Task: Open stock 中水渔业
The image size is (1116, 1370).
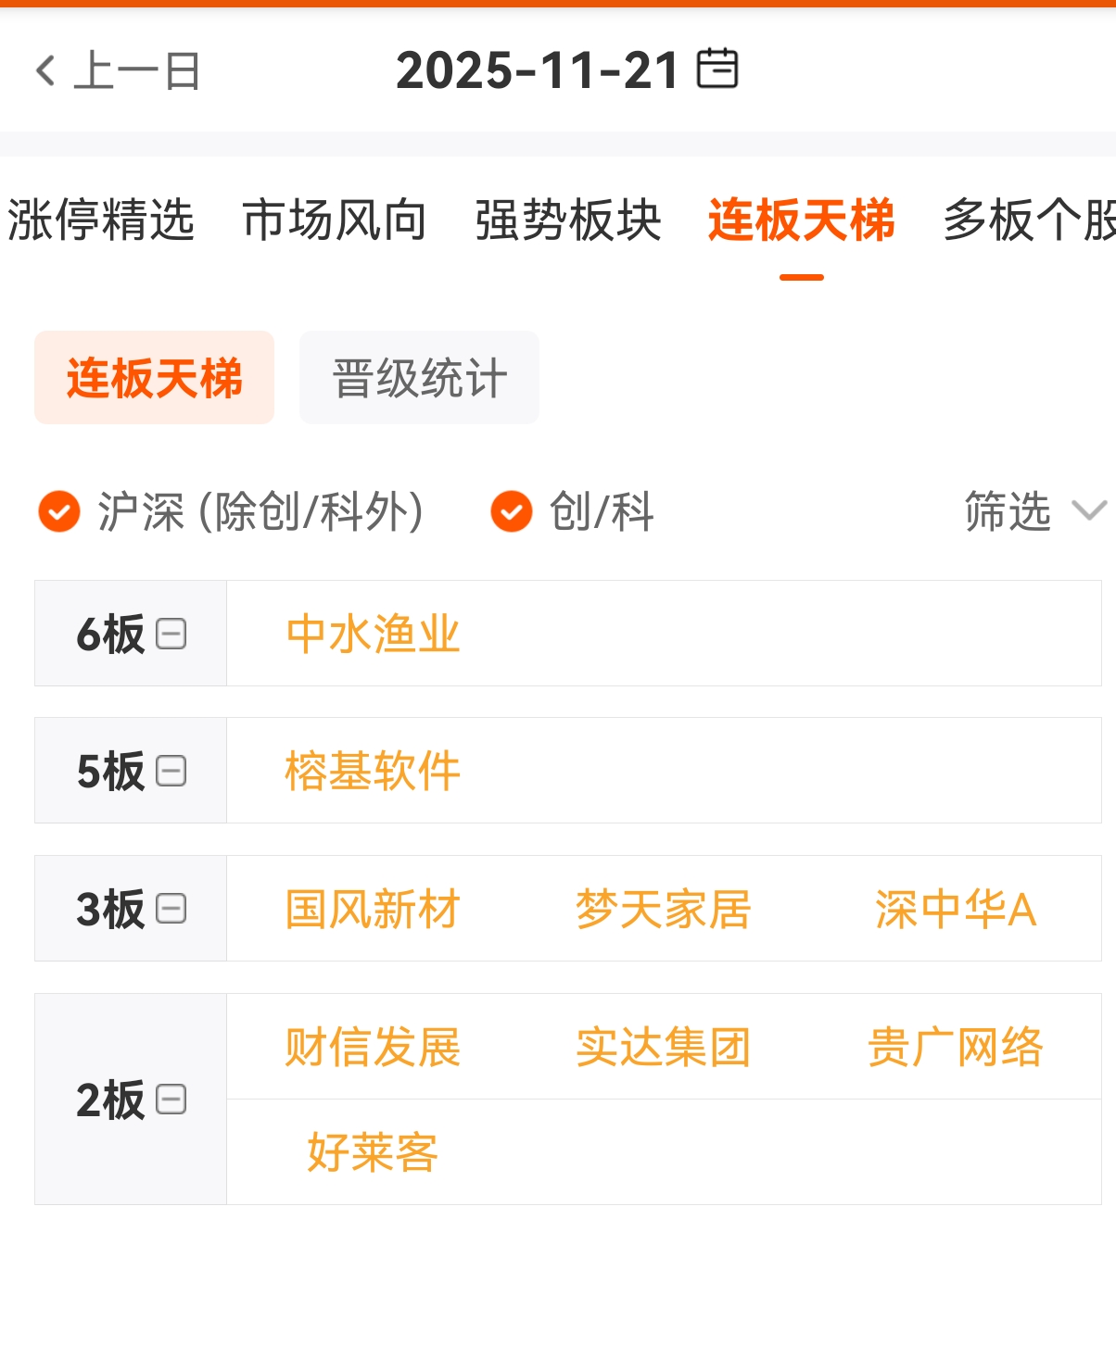Action: click(x=373, y=635)
